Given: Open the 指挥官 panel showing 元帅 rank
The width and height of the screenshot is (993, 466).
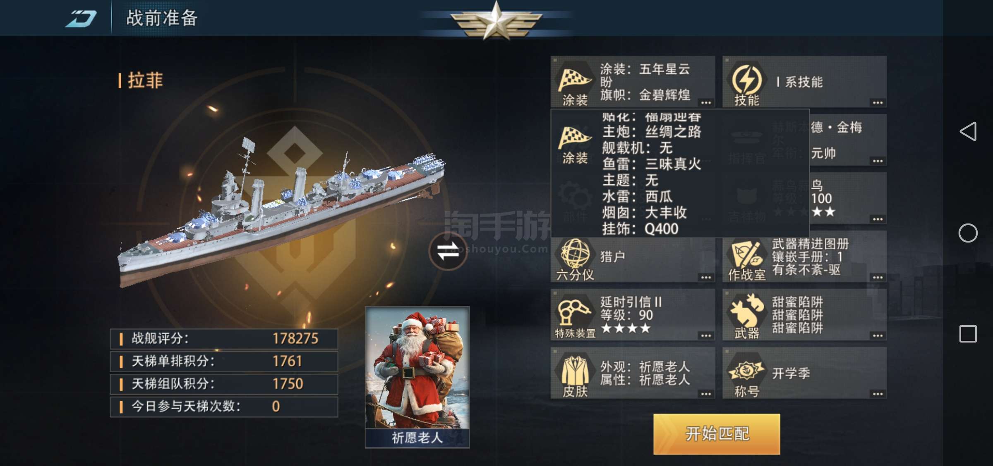Looking at the screenshot, I should 848,140.
